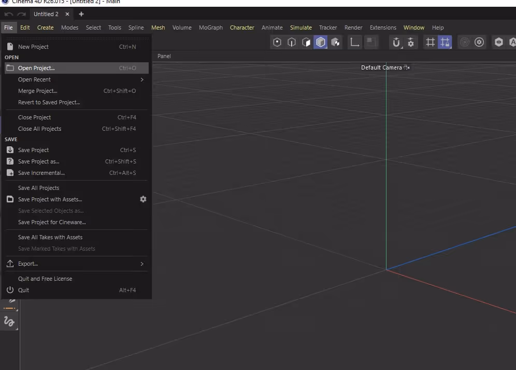This screenshot has width=516, height=370.
Task: Select the freehand spline sketch tool
Action: tap(9, 321)
